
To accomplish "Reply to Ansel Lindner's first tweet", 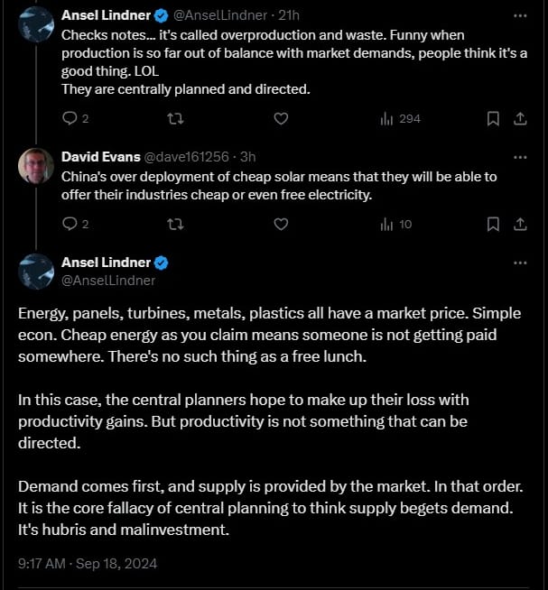I will click(70, 118).
